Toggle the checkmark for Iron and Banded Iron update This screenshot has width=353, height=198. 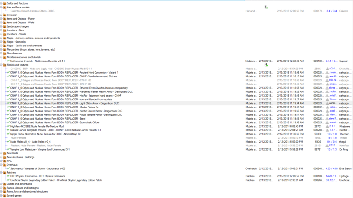pyautogui.click(x=8, y=99)
